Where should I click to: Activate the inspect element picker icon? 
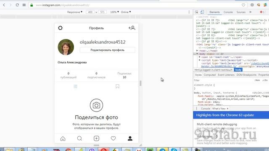coord(197,12)
